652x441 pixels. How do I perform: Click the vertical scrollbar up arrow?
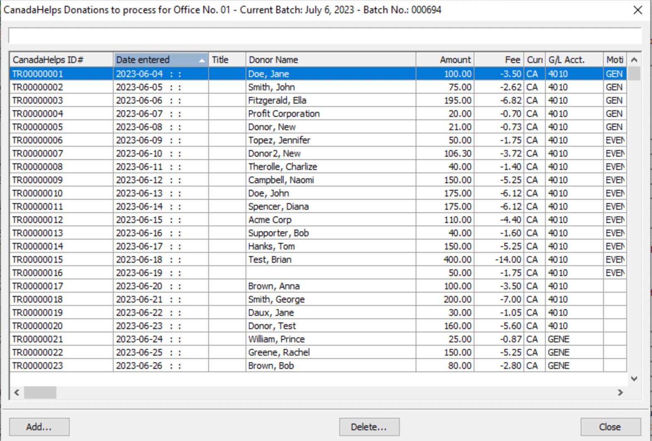[634, 60]
